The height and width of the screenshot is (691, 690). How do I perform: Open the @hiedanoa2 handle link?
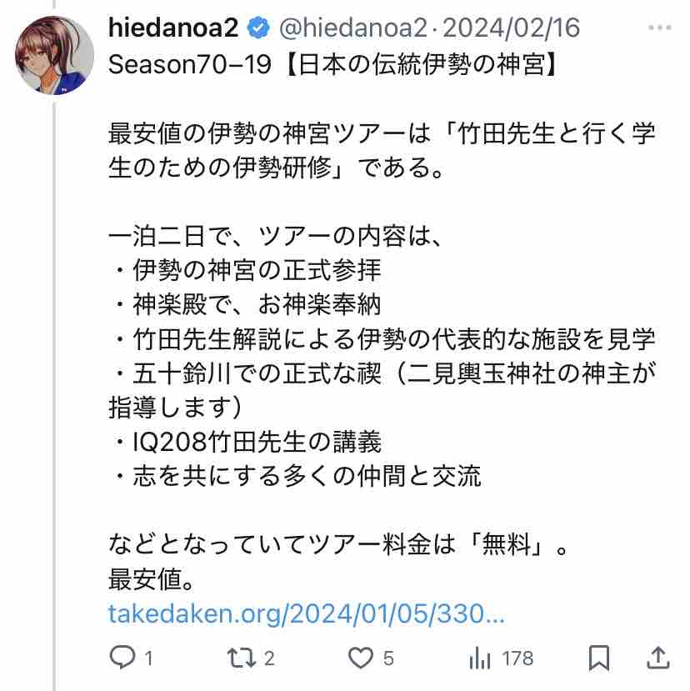click(x=350, y=29)
